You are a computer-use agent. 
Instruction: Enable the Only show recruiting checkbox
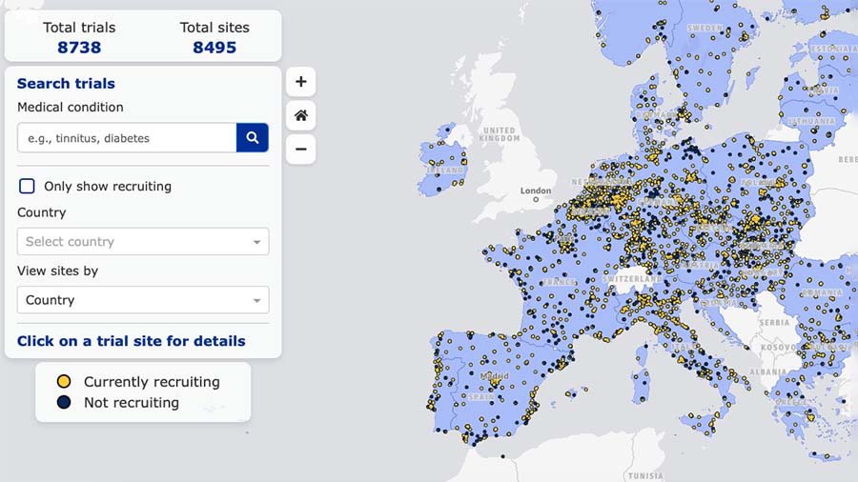coord(28,186)
